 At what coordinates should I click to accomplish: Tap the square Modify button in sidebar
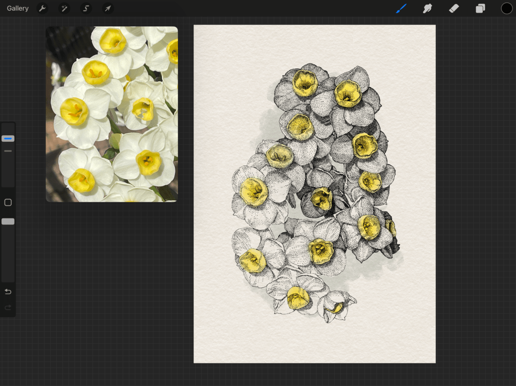(x=8, y=202)
